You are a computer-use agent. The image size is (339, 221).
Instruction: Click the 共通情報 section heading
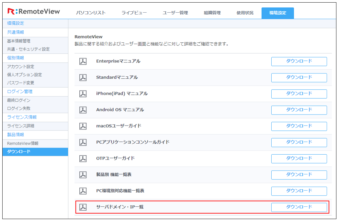[x=16, y=32]
